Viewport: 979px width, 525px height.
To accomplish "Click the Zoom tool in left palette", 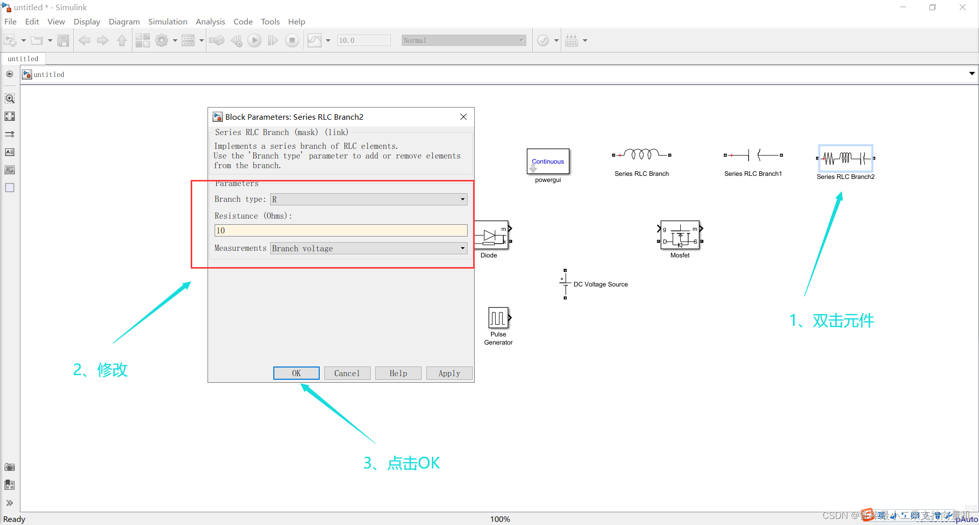I will point(10,98).
